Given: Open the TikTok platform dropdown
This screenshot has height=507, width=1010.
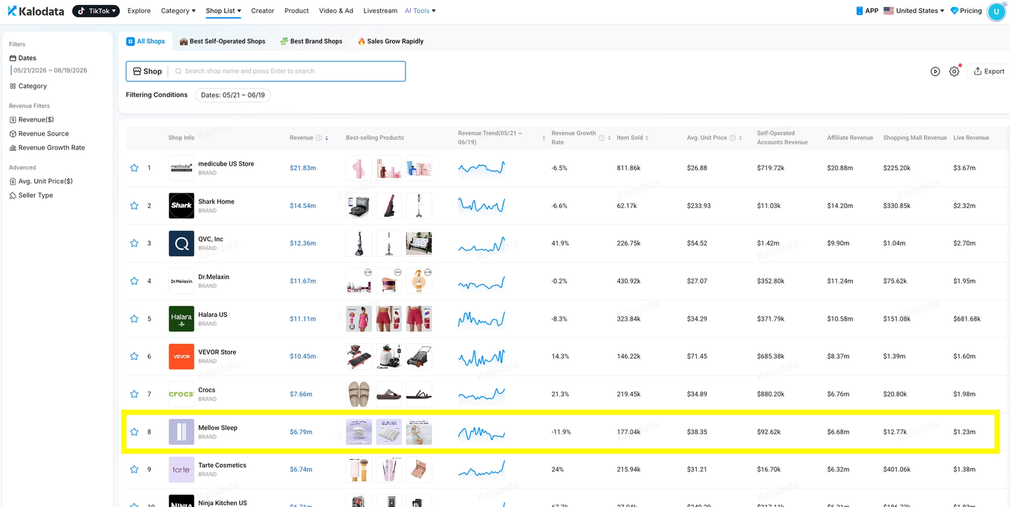Looking at the screenshot, I should [x=96, y=11].
